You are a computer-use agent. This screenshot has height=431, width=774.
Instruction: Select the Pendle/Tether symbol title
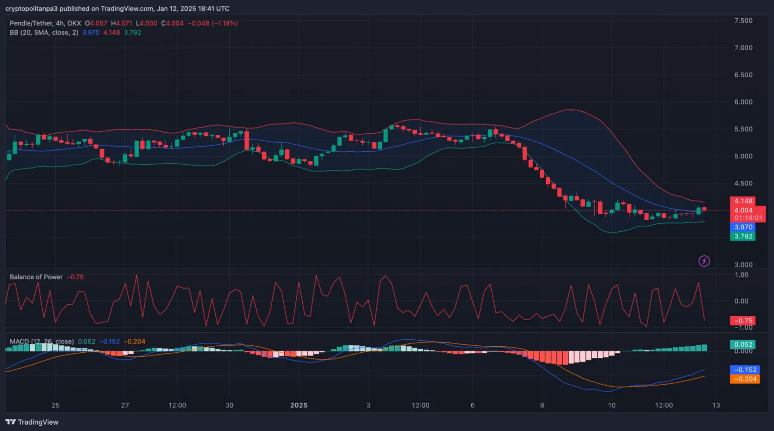click(x=45, y=23)
